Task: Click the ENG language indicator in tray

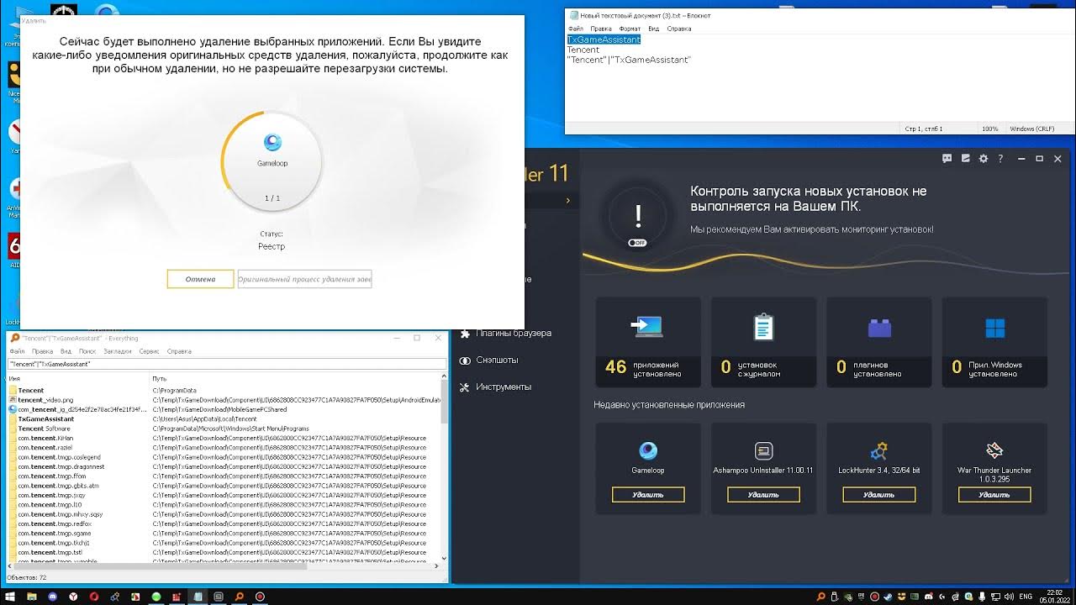Action: (x=1026, y=597)
